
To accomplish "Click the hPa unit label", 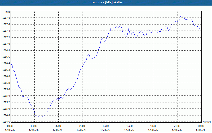I will pos(8,12).
